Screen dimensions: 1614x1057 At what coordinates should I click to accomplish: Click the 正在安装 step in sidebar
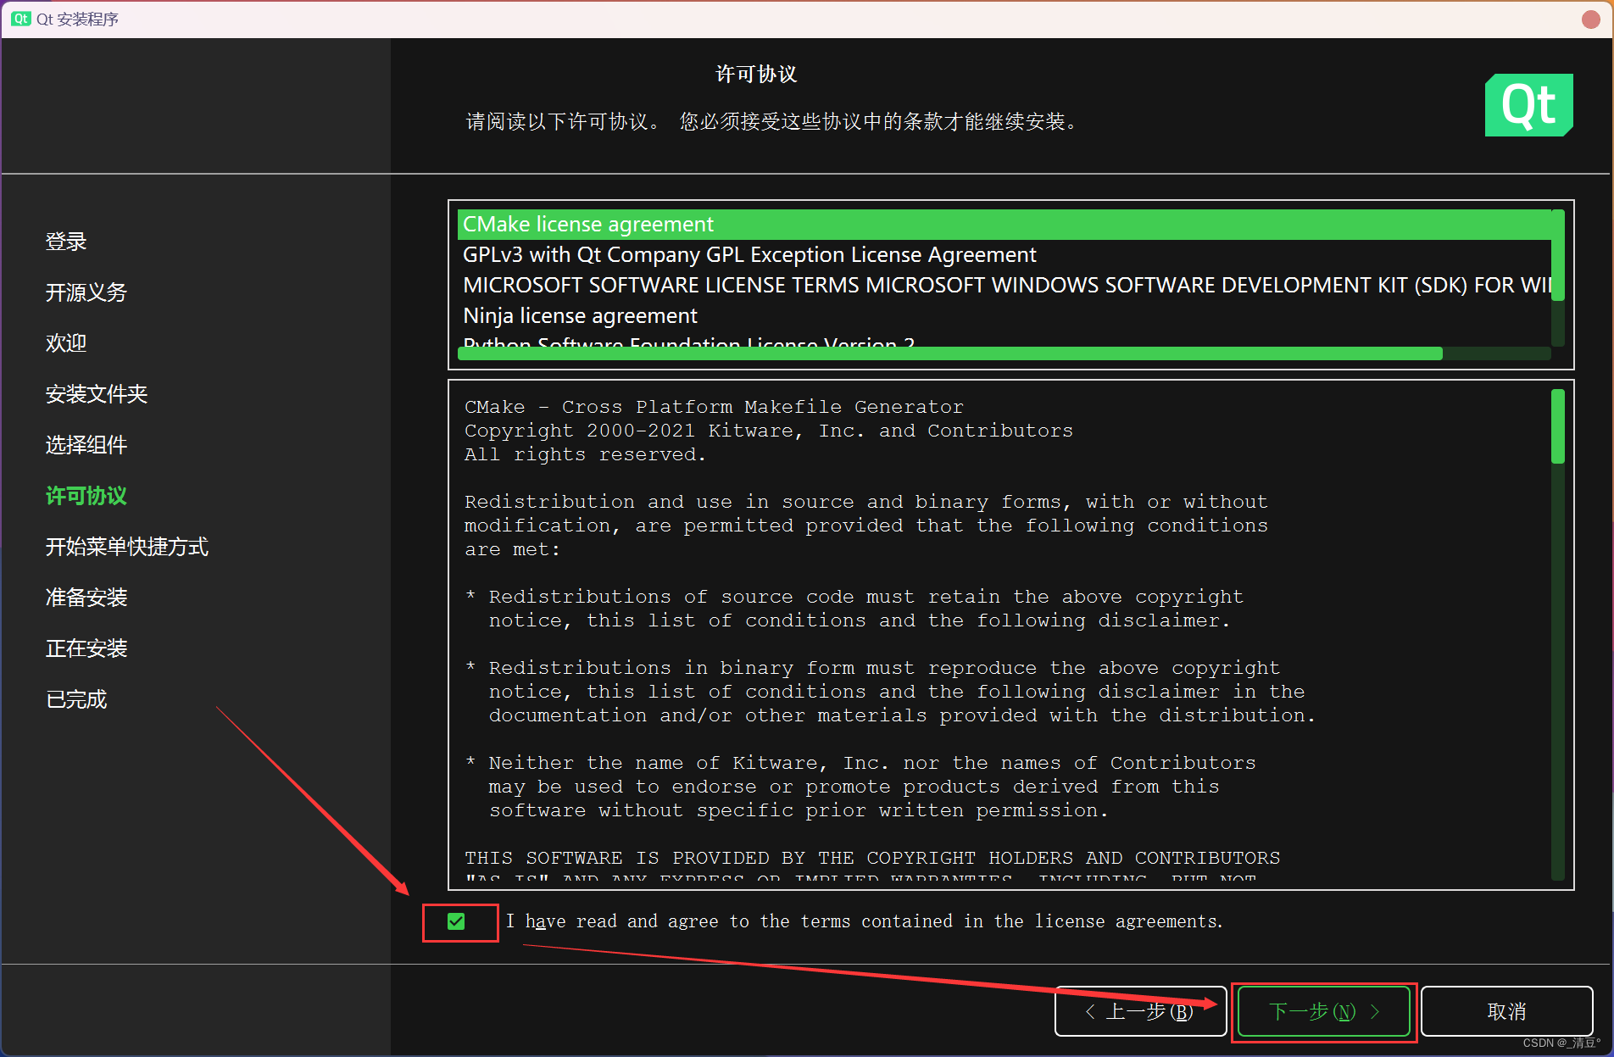pos(86,648)
